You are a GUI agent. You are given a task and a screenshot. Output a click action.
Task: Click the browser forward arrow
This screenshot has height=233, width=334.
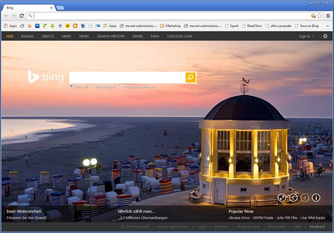14,16
